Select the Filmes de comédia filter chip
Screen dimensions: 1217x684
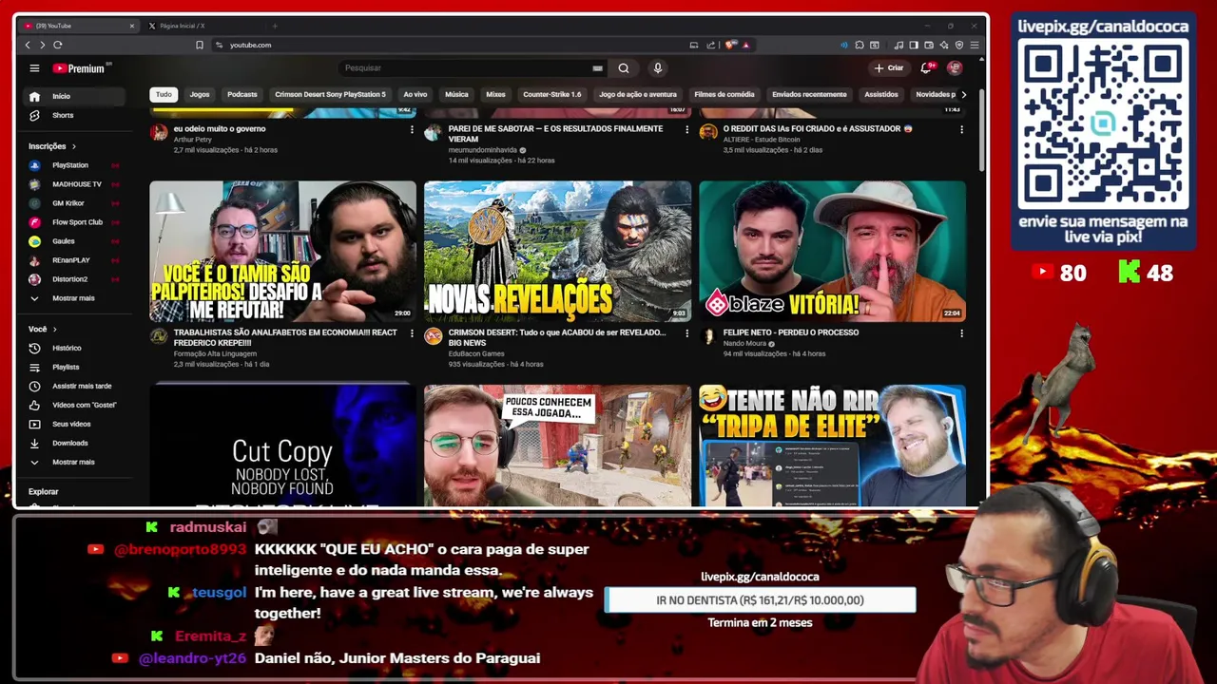pyautogui.click(x=724, y=94)
